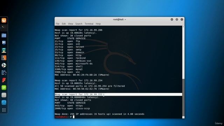Image resolution: width=224 pixels, height=126 pixels.
Task: Launch Metasploit from the dock
Action: pos(4,43)
